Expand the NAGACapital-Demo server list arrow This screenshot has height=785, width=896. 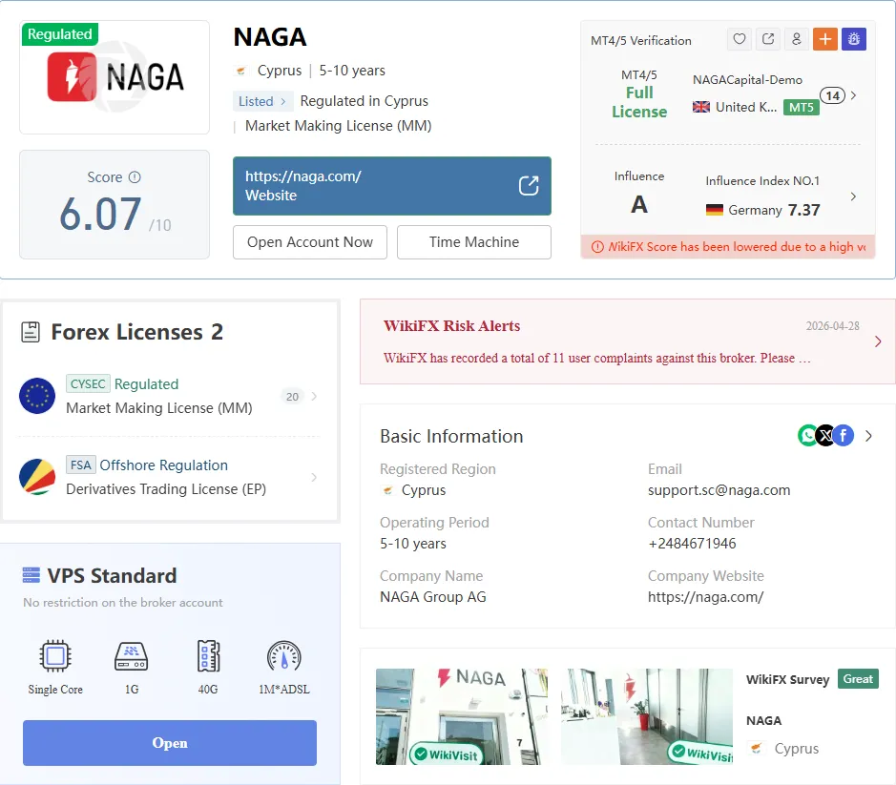coord(853,95)
